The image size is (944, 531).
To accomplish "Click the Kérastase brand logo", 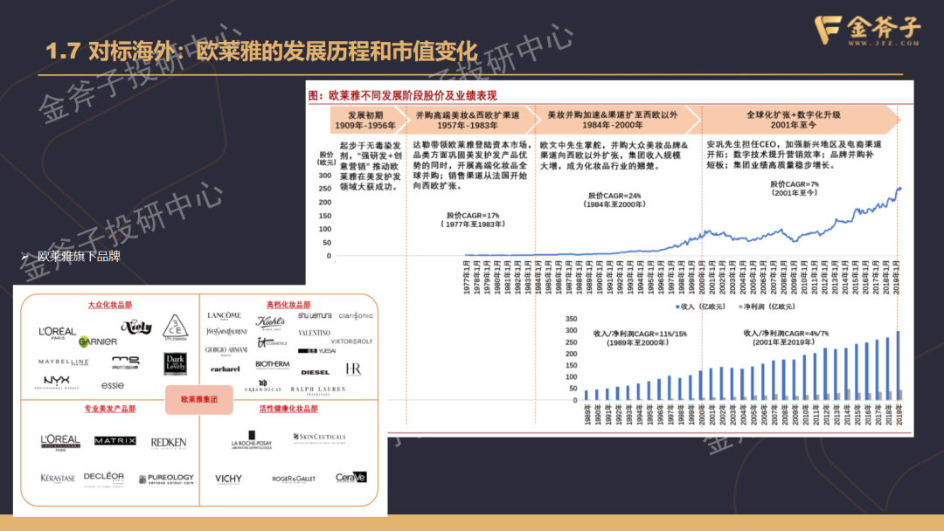I will pyautogui.click(x=58, y=479).
